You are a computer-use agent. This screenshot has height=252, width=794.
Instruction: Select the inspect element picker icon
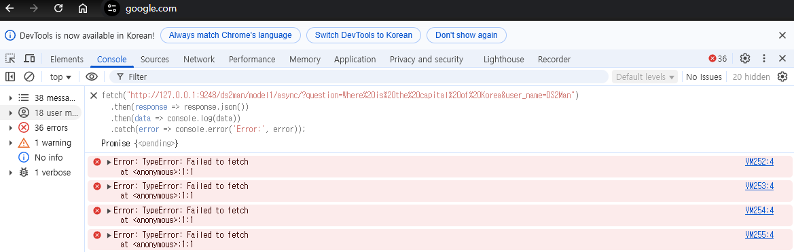coord(11,58)
